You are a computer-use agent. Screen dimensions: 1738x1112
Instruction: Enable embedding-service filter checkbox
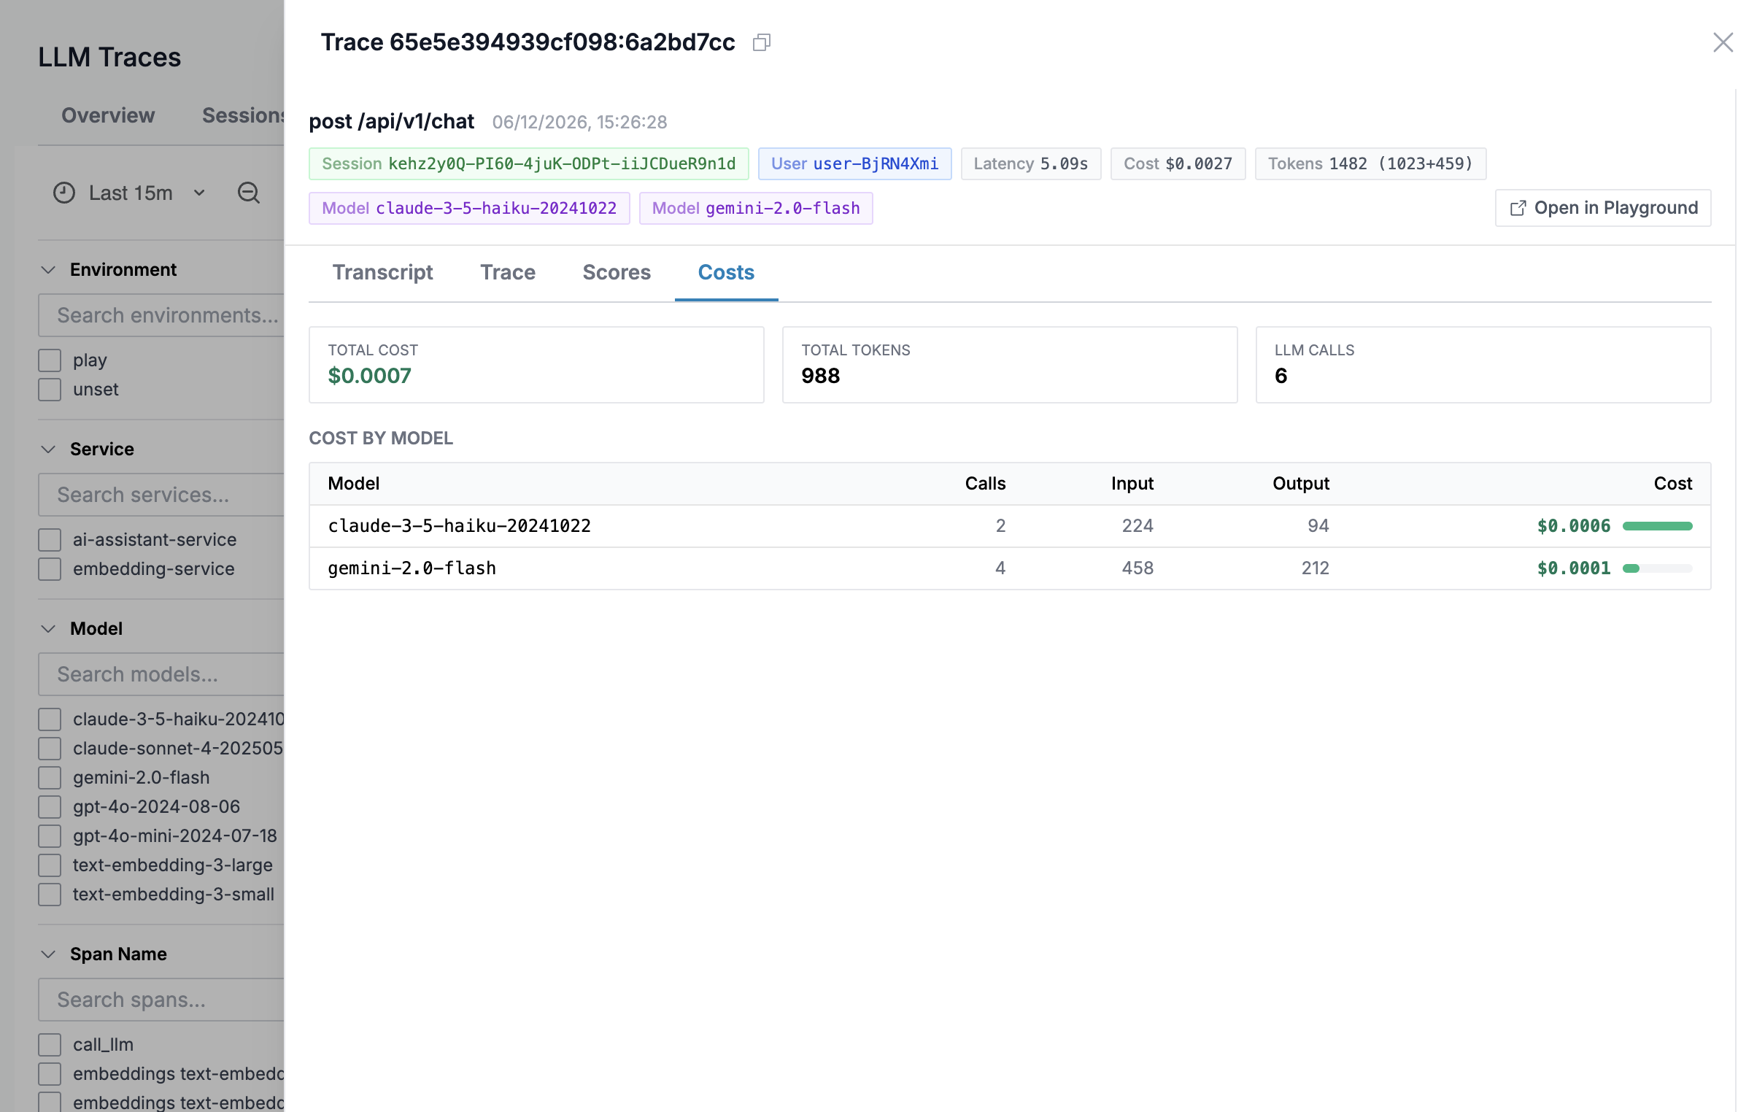click(50, 568)
